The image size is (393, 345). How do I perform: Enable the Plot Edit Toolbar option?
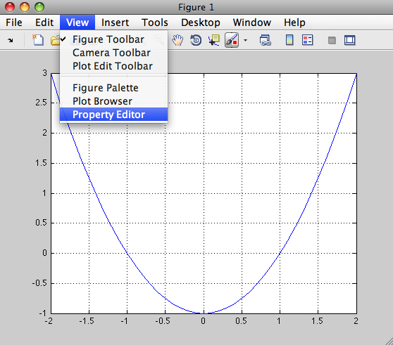113,66
